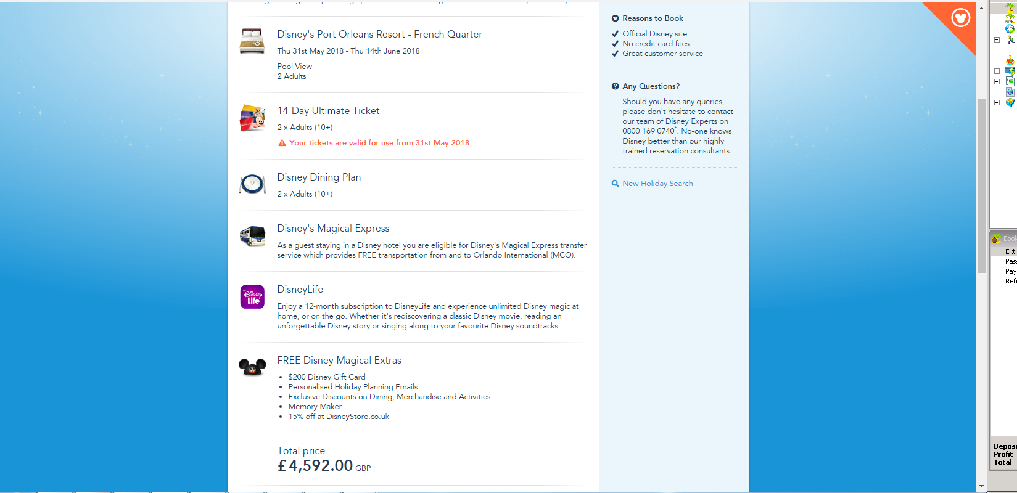Click the Port Orleans Resort bedroom thumbnail
Image resolution: width=1017 pixels, height=493 pixels.
[252, 41]
